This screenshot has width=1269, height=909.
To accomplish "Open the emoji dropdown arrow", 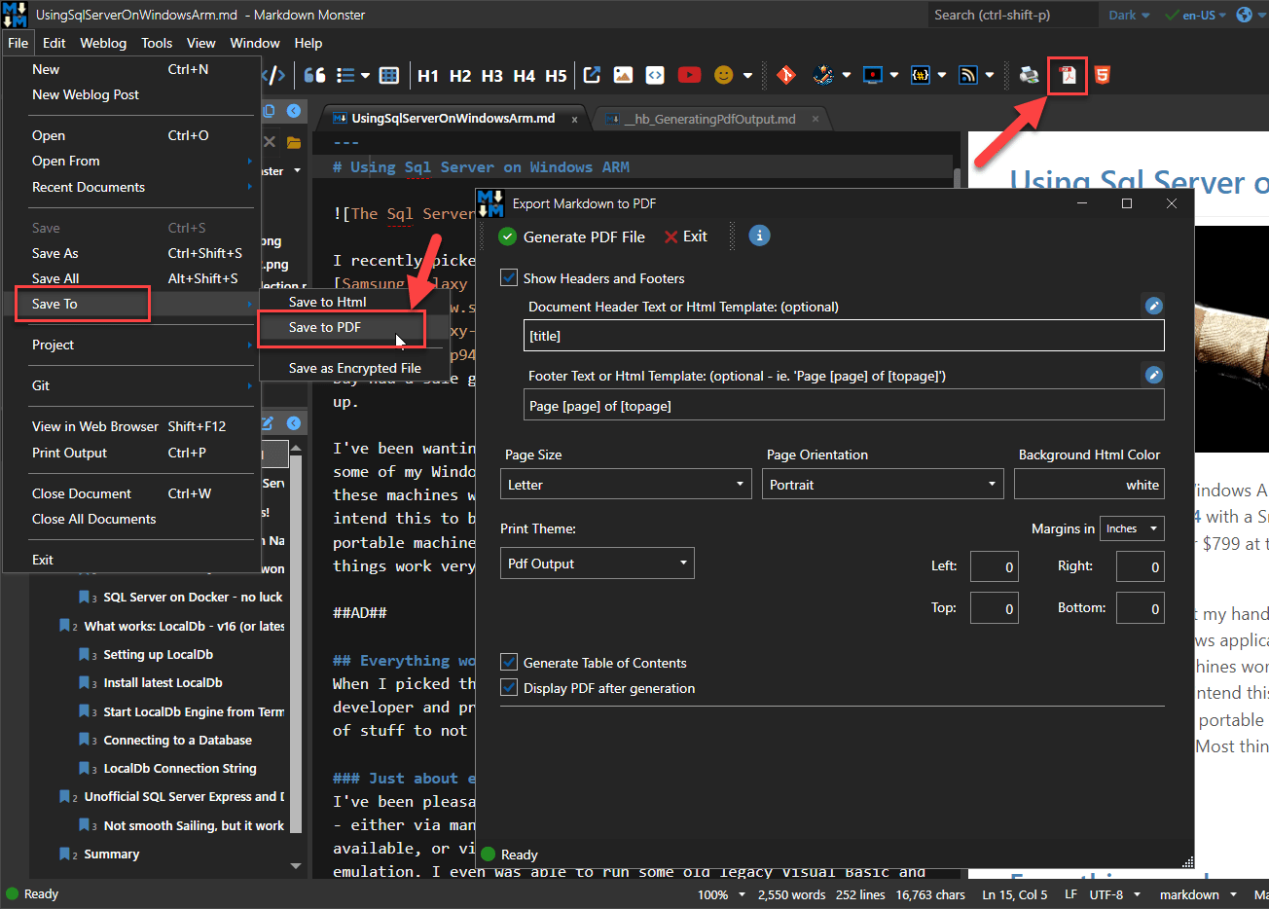I will (x=747, y=75).
